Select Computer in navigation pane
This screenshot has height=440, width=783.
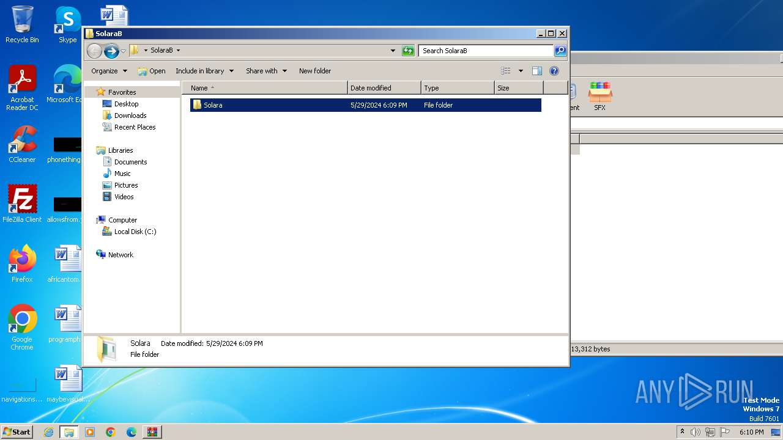point(122,220)
